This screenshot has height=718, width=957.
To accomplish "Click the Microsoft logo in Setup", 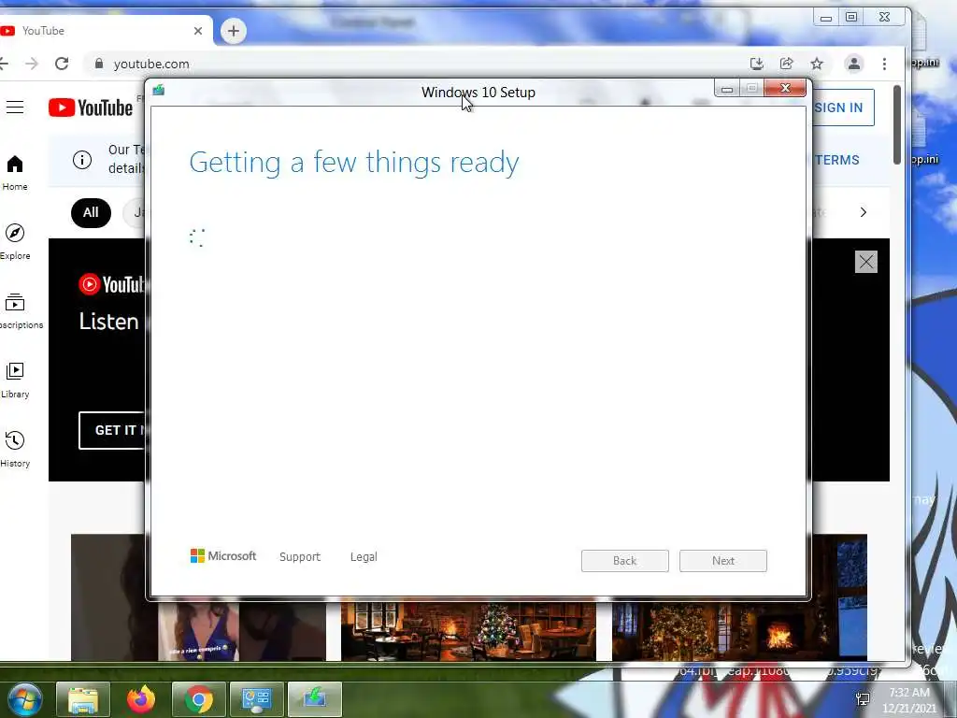I will pos(223,556).
